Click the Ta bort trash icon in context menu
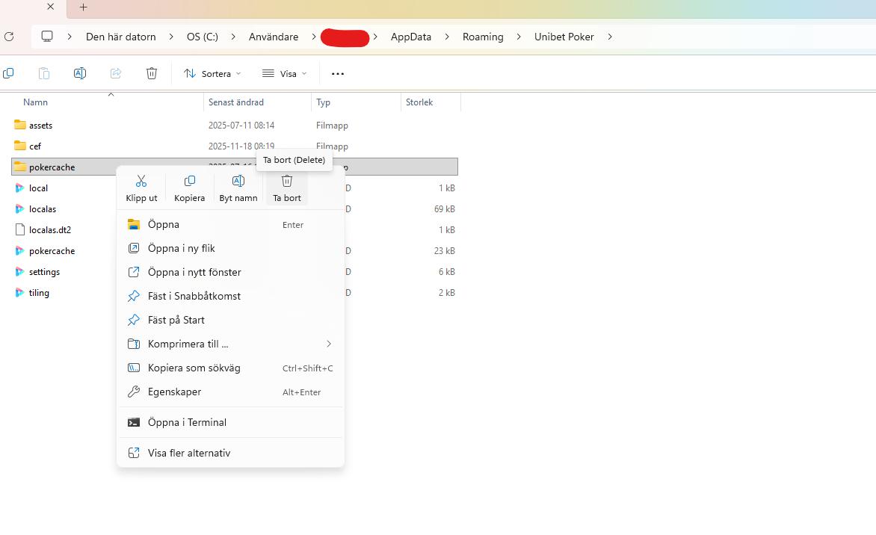This screenshot has height=535, width=876. click(x=287, y=182)
